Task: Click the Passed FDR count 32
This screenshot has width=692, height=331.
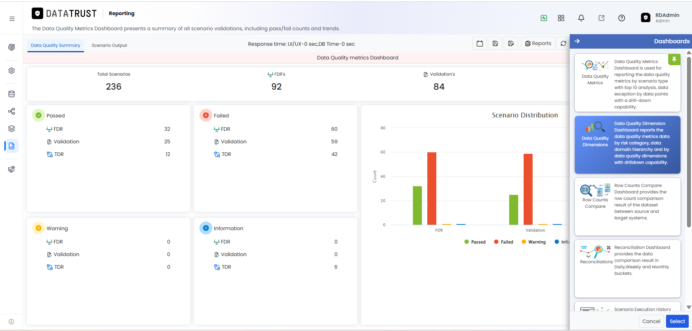Action: [x=167, y=129]
